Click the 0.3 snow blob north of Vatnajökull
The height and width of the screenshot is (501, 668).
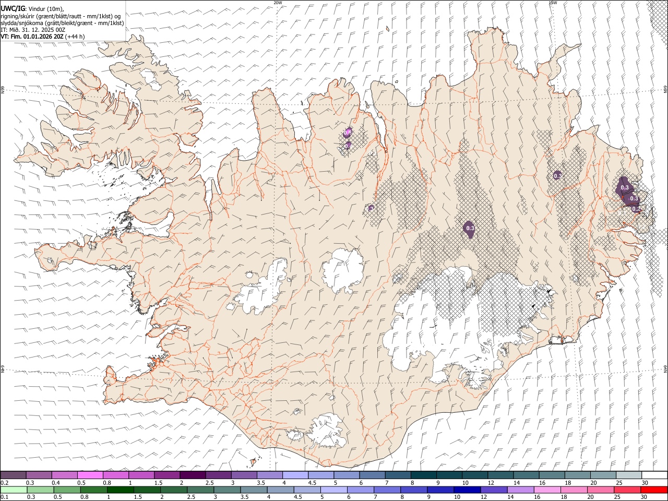(470, 229)
